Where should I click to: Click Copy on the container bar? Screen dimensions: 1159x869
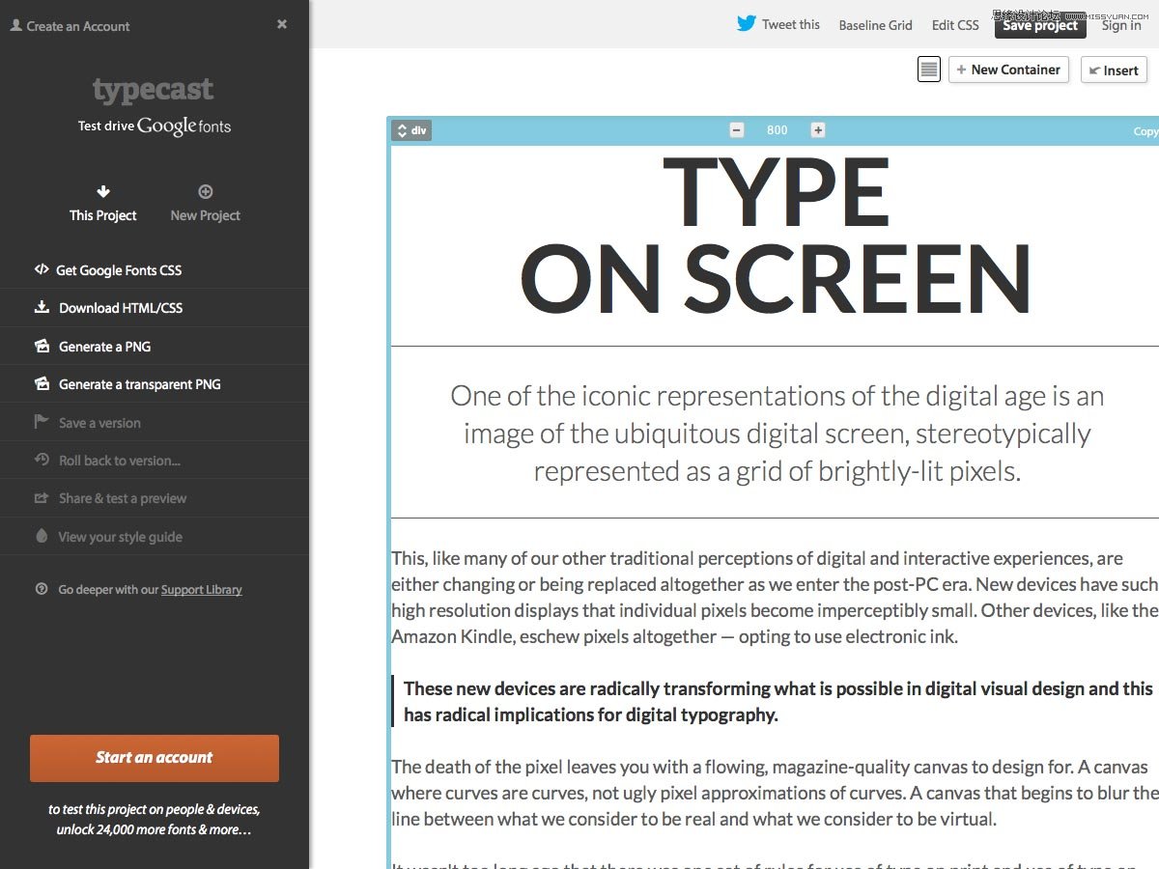pos(1145,131)
